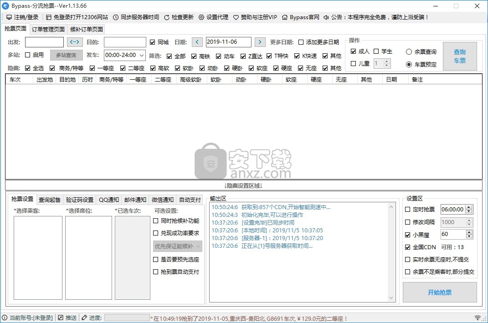Open the 自动支付 tab
Screen dimensions: 488x323
pyautogui.click(x=190, y=200)
